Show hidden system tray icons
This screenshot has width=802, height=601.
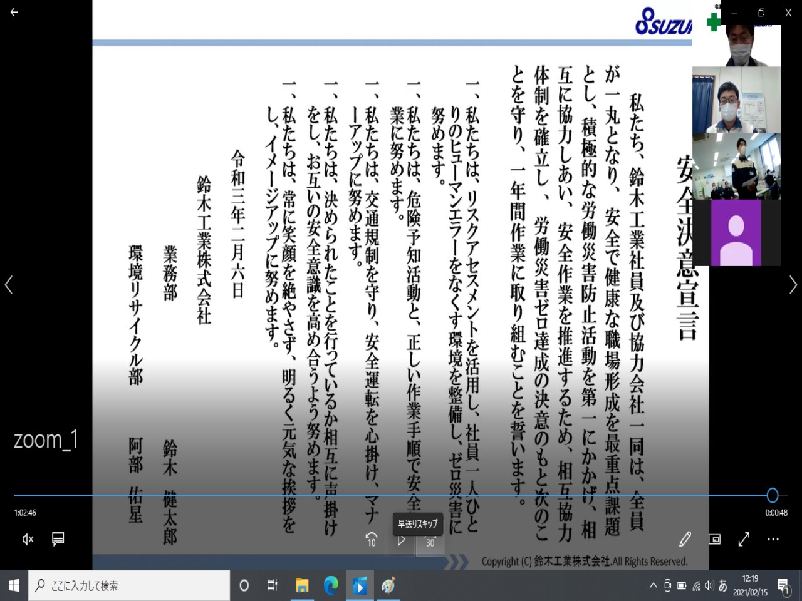[x=653, y=585]
